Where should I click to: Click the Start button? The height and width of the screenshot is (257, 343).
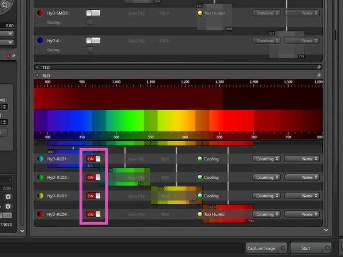click(311, 248)
